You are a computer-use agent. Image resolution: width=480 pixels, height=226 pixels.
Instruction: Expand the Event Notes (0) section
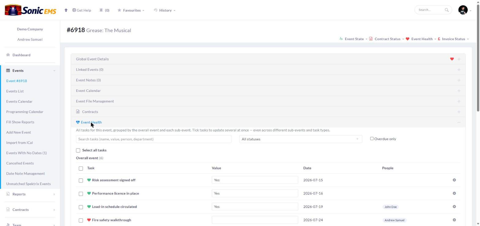268,80
